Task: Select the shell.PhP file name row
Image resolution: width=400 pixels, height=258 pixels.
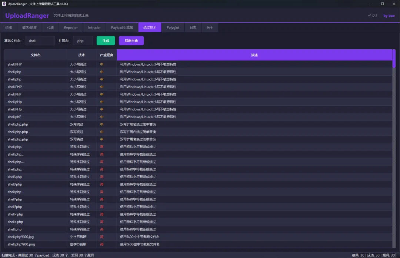Action: click(198, 94)
